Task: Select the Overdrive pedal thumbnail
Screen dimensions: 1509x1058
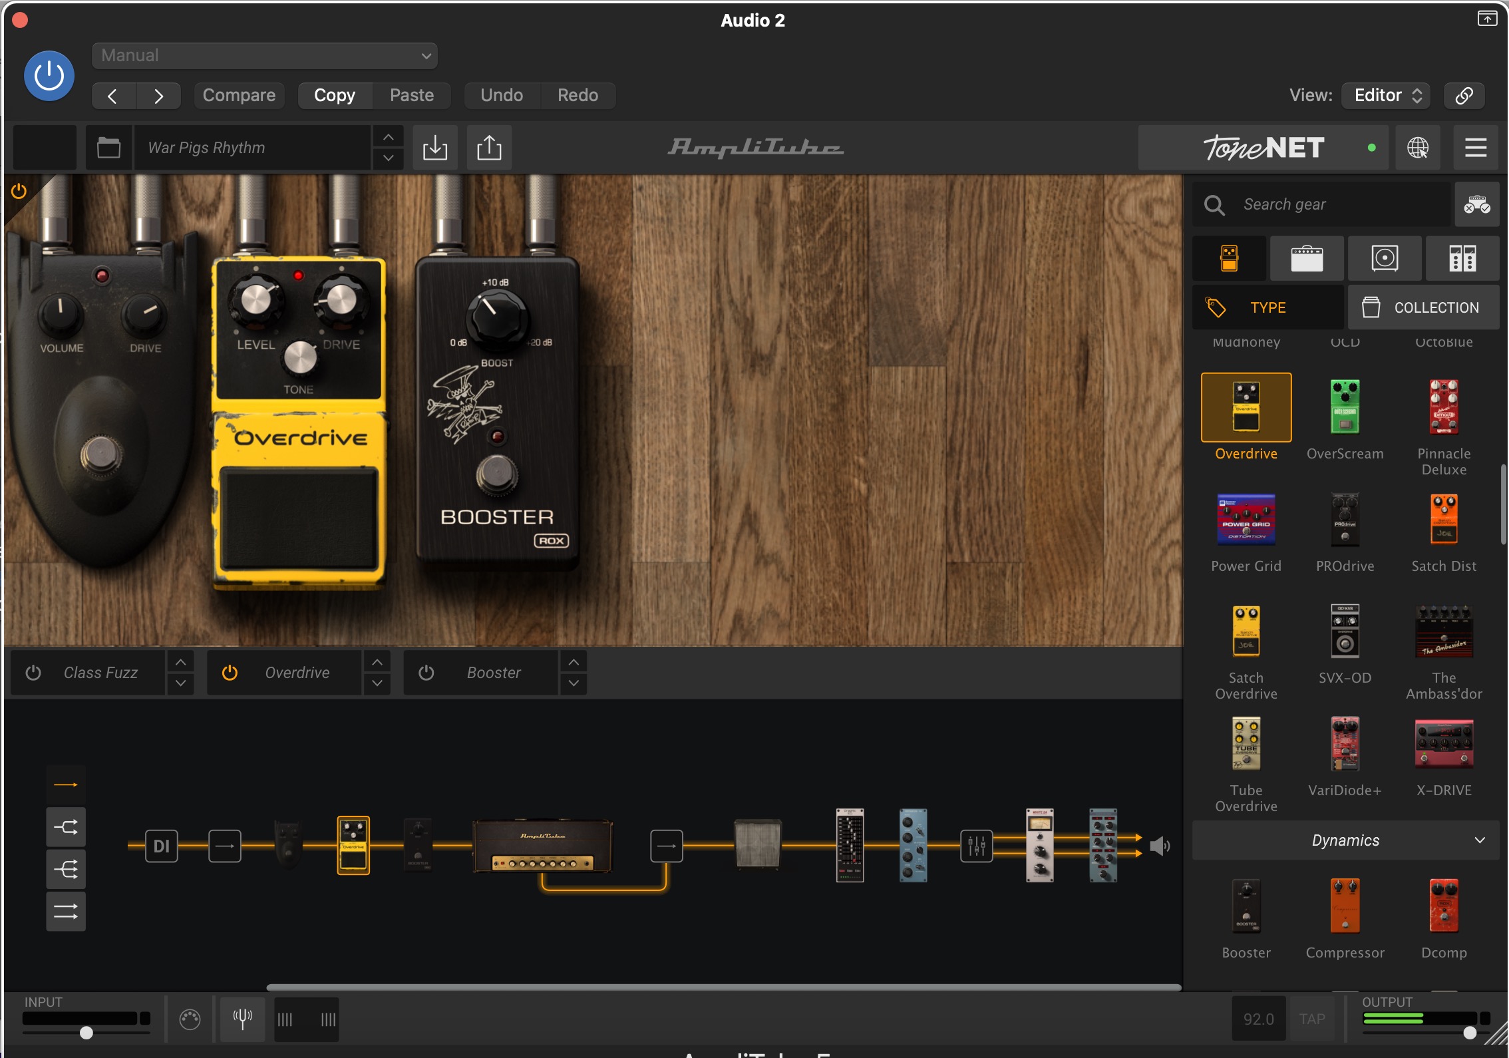Action: click(1246, 407)
